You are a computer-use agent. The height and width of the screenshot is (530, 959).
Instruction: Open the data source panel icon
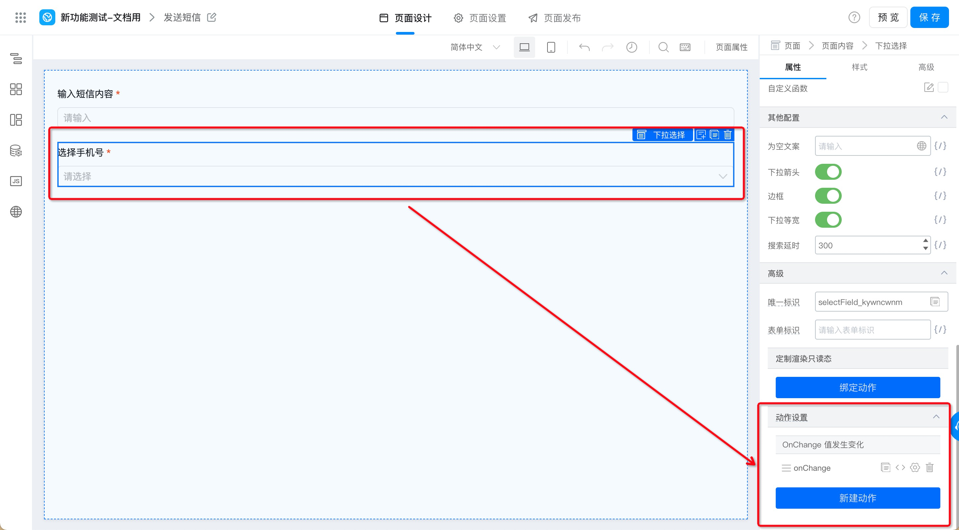tap(16, 150)
